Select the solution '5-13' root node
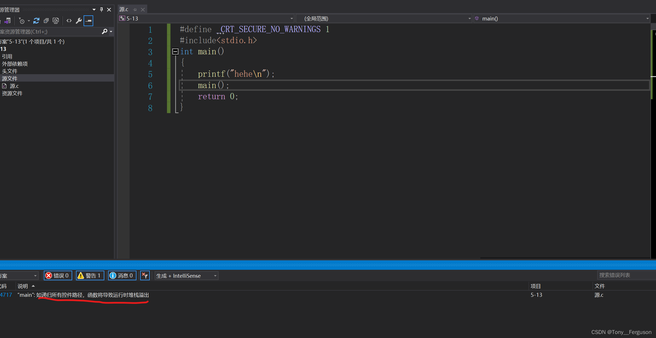 [32, 42]
